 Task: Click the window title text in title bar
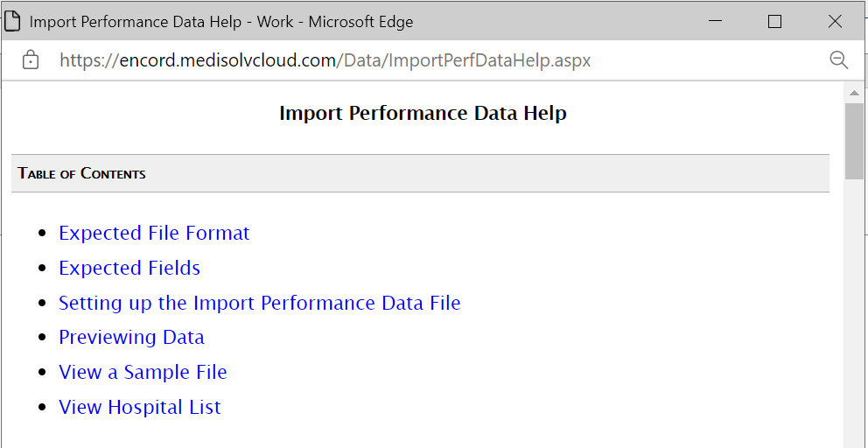click(220, 22)
